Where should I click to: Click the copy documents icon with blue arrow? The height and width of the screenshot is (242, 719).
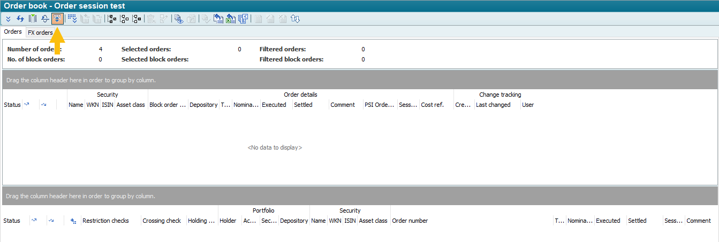point(218,19)
